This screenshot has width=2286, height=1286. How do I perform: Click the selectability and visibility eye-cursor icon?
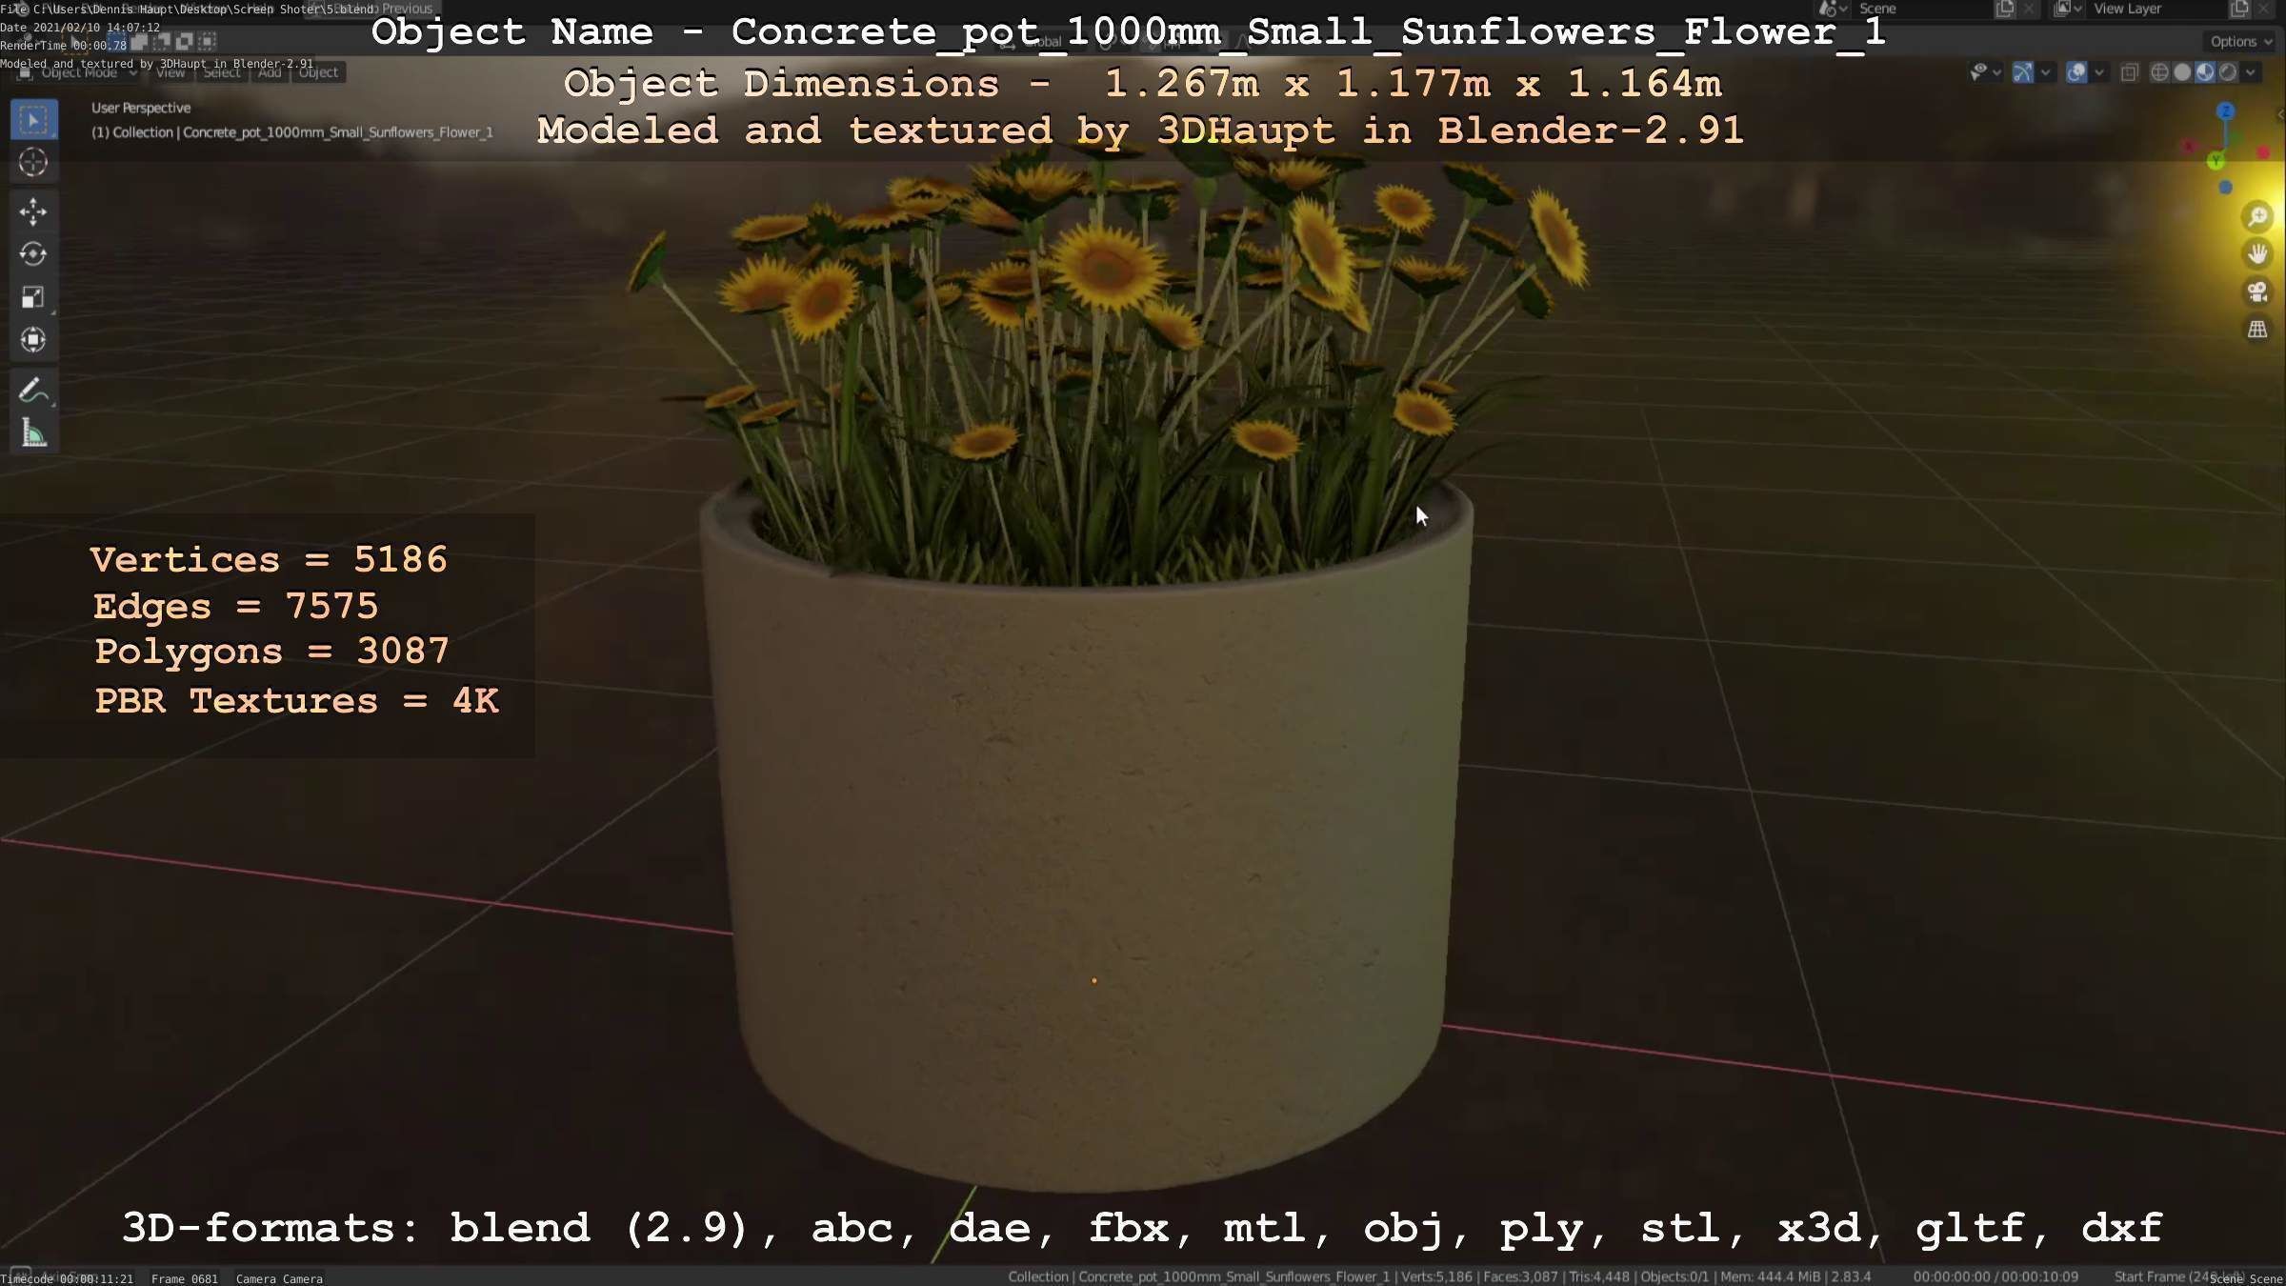(x=1979, y=72)
